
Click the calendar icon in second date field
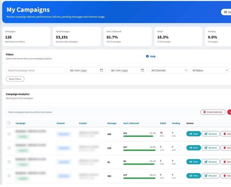[142, 70]
